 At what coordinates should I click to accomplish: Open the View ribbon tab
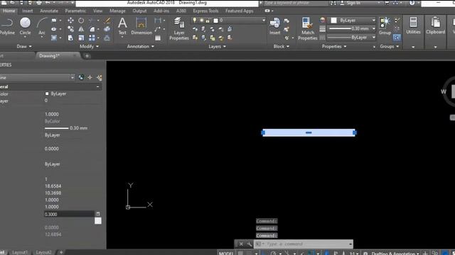point(98,11)
